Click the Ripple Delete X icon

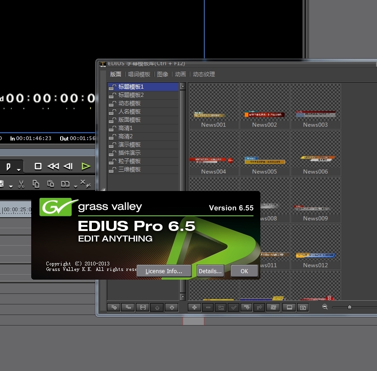point(85,184)
